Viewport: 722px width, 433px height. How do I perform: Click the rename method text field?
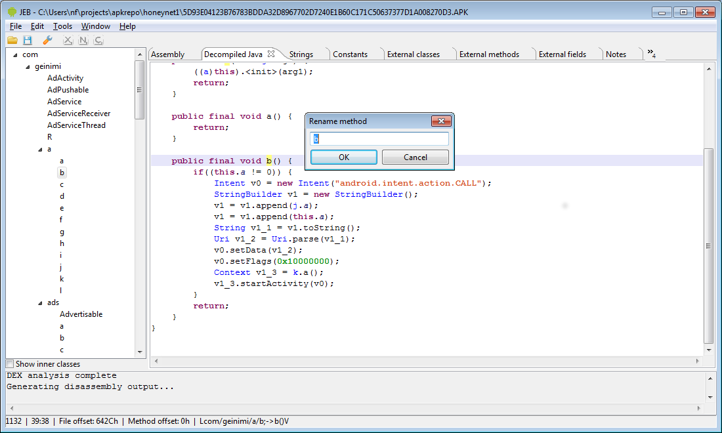[379, 139]
